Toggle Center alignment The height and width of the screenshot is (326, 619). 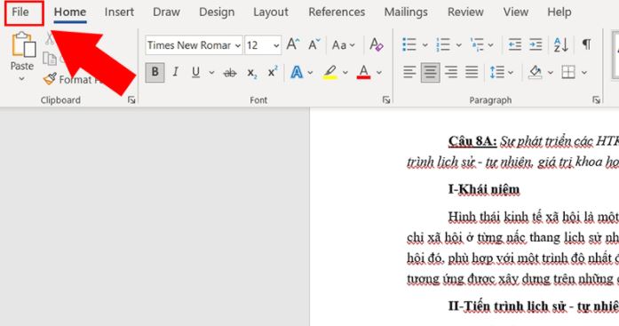click(430, 73)
